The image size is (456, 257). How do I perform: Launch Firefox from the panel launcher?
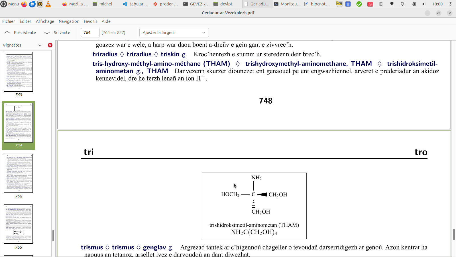pos(24,4)
